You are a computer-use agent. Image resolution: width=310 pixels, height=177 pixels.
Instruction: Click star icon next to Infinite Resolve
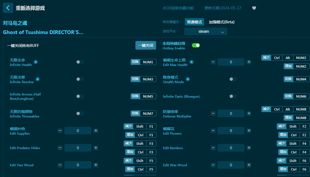(x=38, y=79)
